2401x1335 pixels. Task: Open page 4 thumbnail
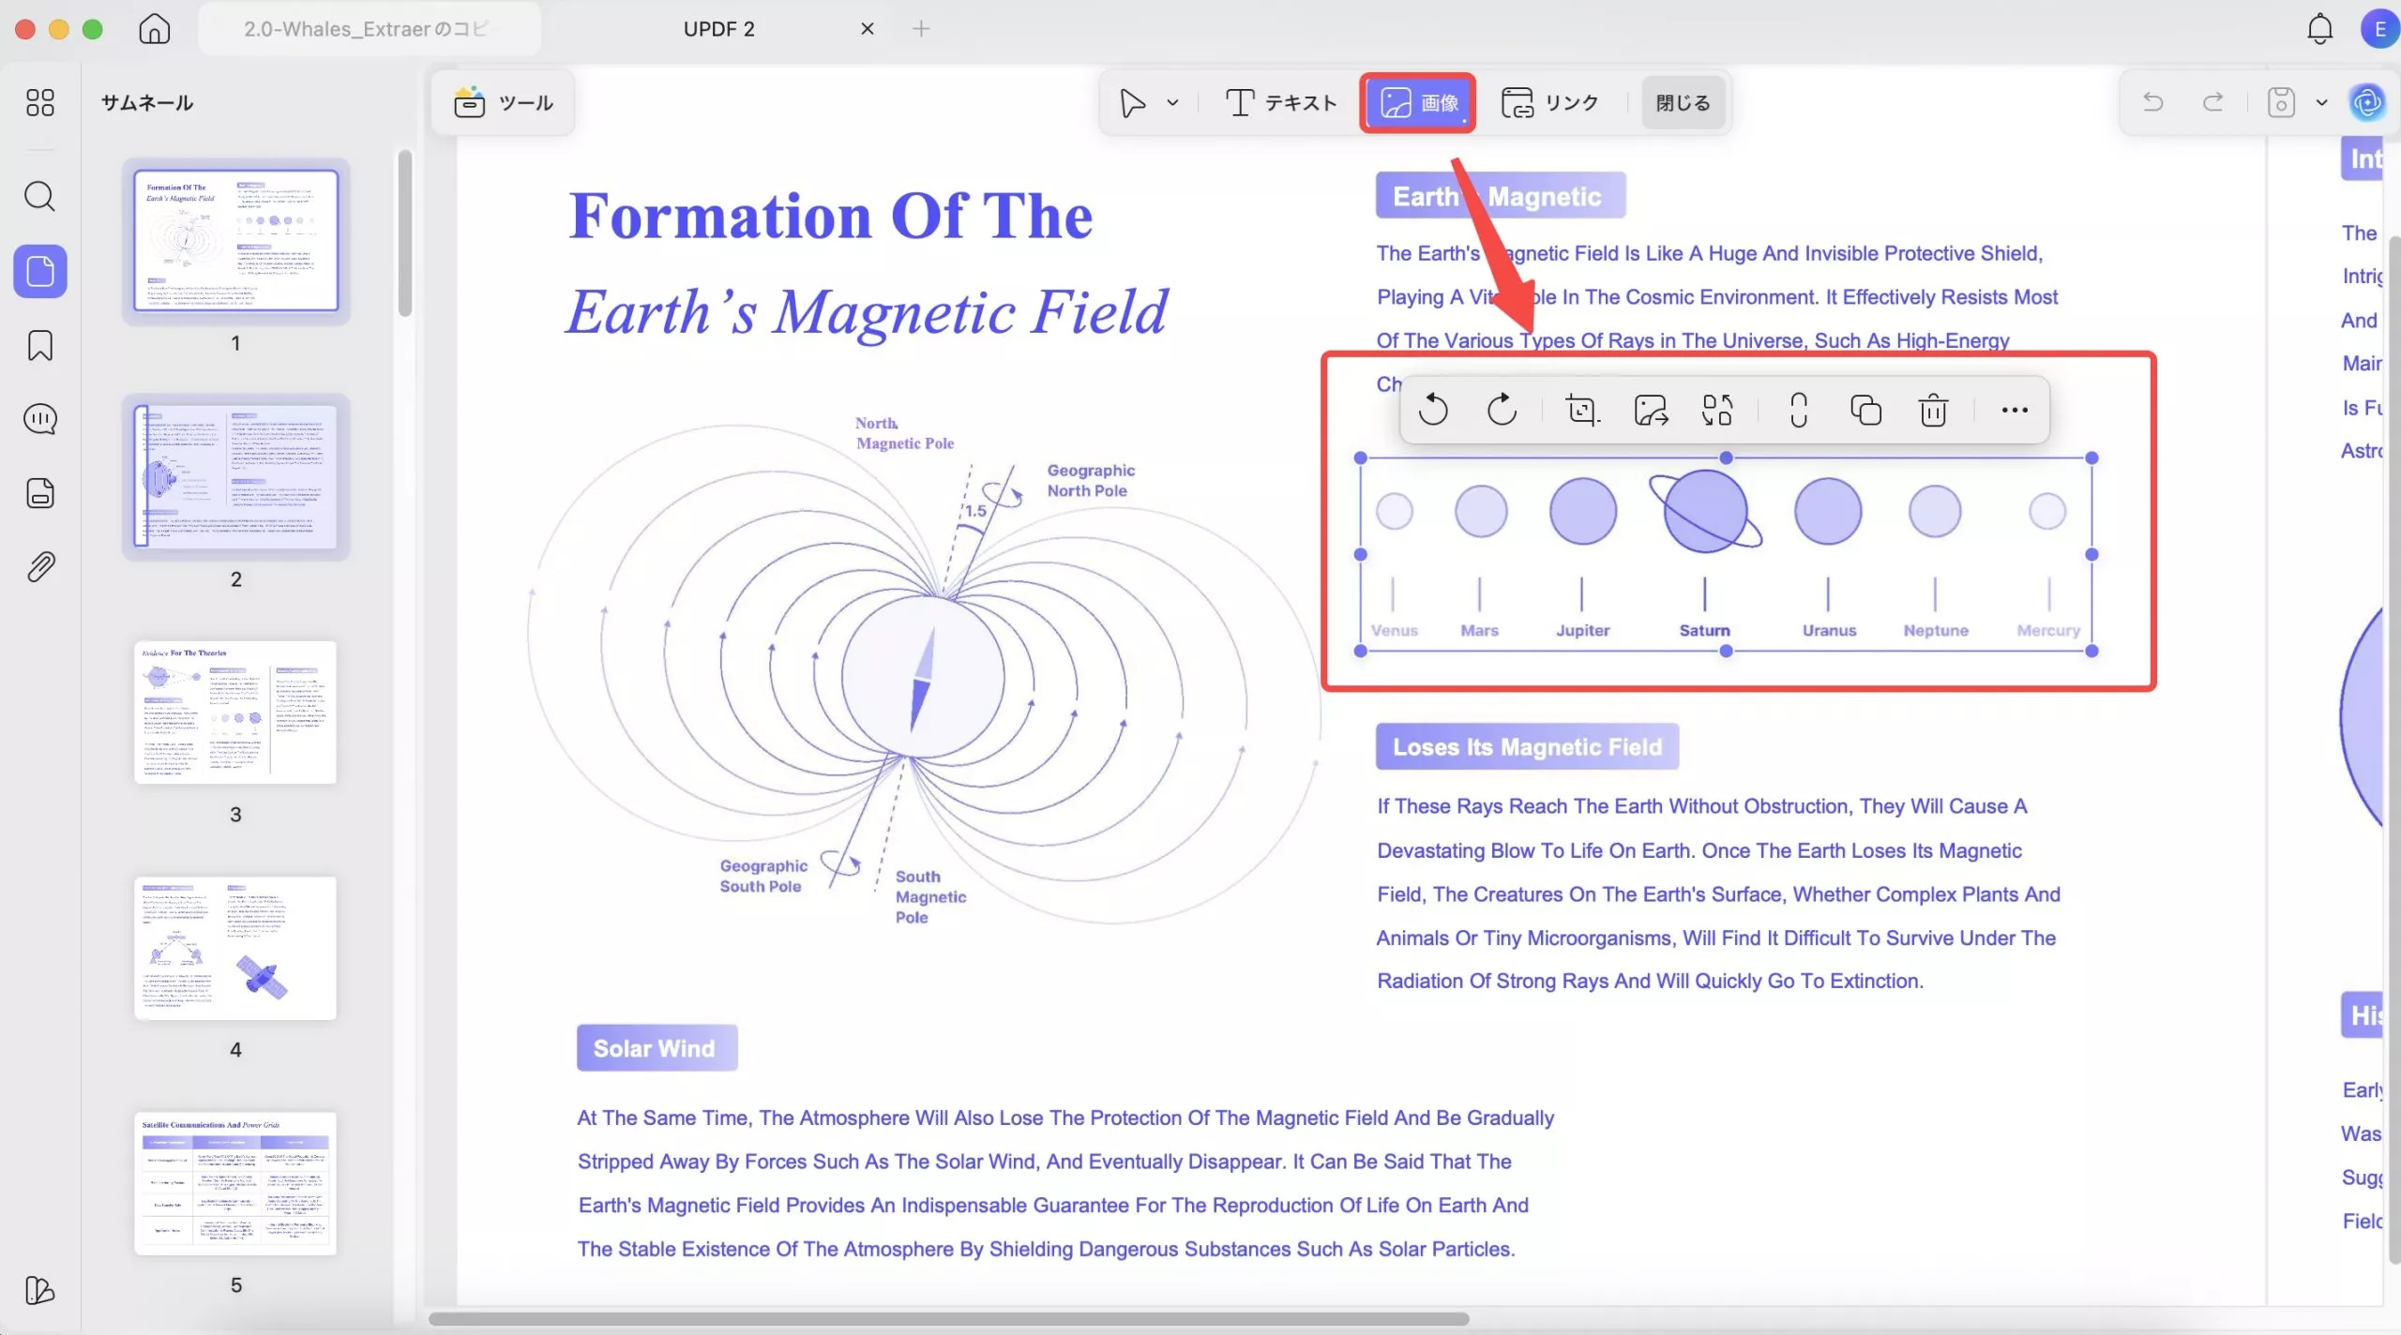235,948
